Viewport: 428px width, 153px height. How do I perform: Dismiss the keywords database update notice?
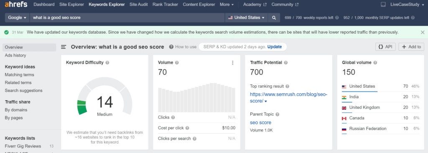pyautogui.click(x=422, y=32)
